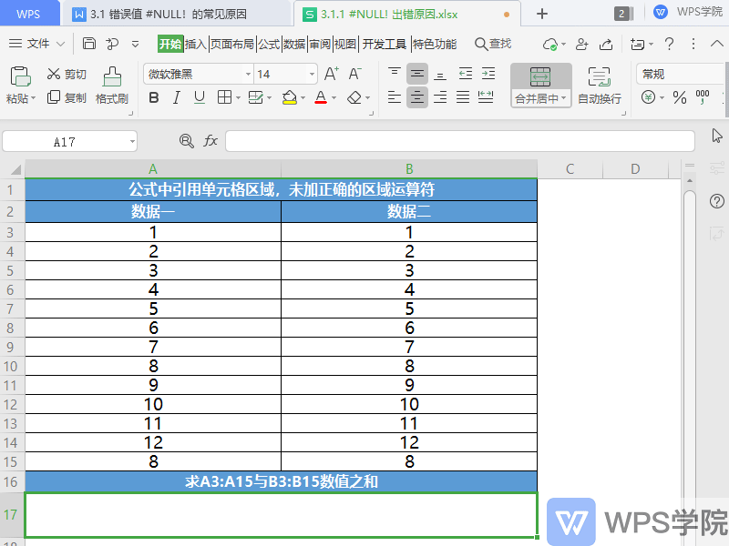Click the red font color icon
The image size is (729, 546).
coord(321,97)
